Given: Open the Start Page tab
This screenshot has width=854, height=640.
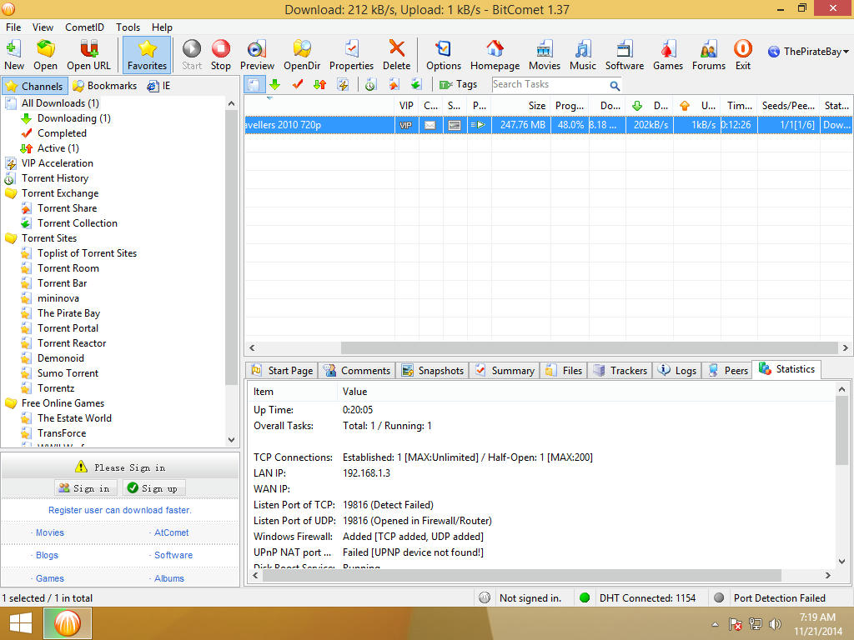Looking at the screenshot, I should tap(282, 371).
